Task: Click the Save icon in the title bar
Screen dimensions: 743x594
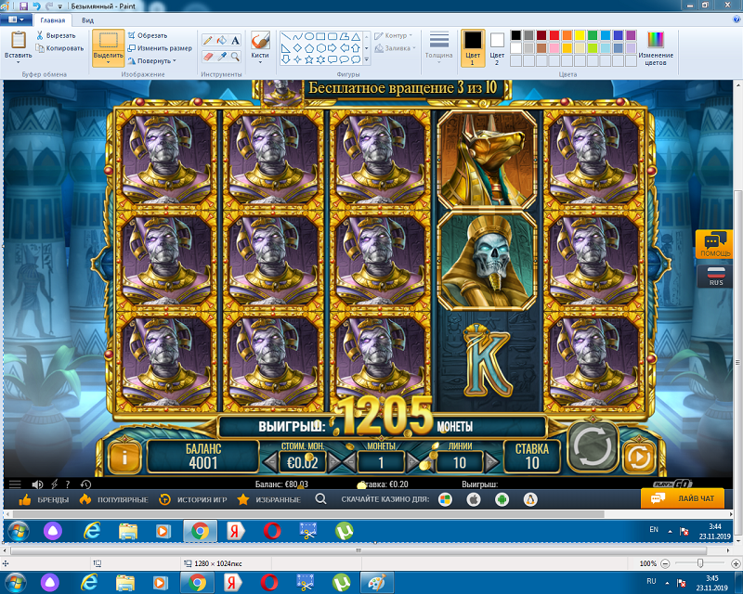Action: (x=24, y=6)
